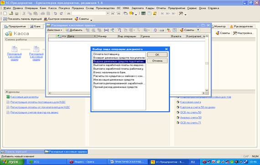Open Регистрация оплаты поставщику для НДС link
Image resolution: width=260 pixels, height=165 pixels.
coord(38,102)
